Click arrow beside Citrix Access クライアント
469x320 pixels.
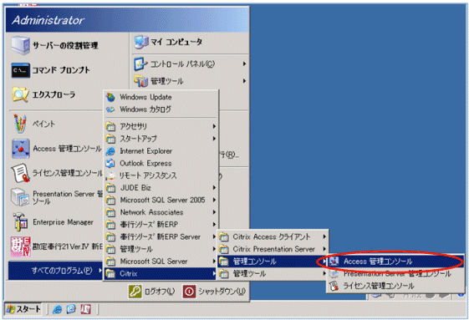[324, 236]
